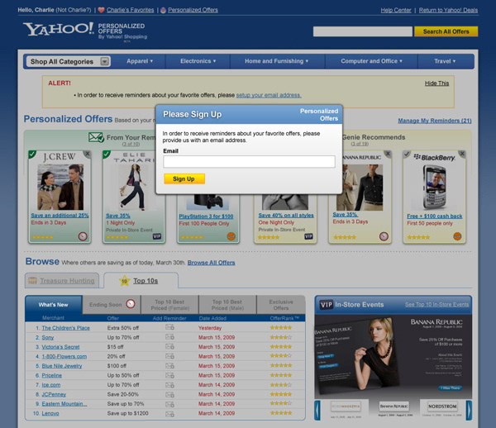Select the Ending Soon tab
This screenshot has width=496, height=428.
(x=112, y=305)
